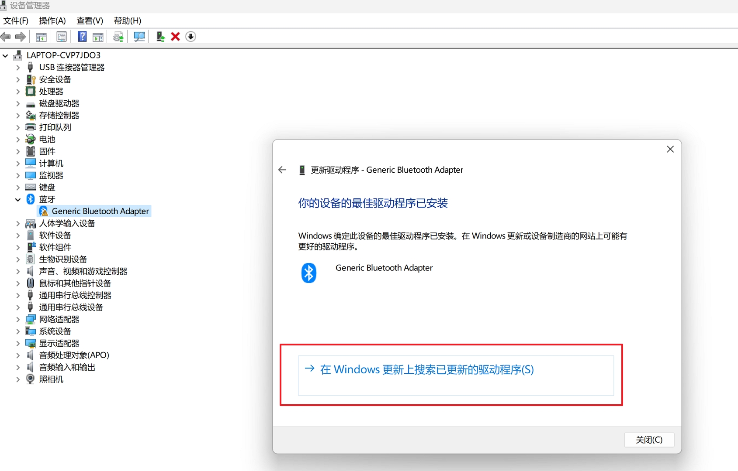Click the 照相机 camera category icon

(x=30, y=379)
